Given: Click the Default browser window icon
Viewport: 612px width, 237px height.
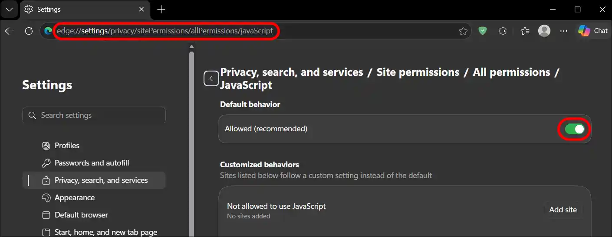Looking at the screenshot, I should pyautogui.click(x=46, y=215).
